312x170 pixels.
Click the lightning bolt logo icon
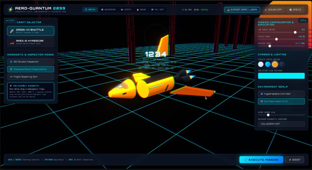click(x=10, y=10)
